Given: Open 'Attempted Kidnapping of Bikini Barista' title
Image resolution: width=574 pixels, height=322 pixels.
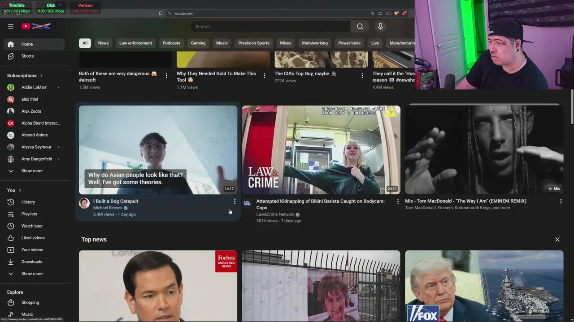Looking at the screenshot, I should [320, 204].
